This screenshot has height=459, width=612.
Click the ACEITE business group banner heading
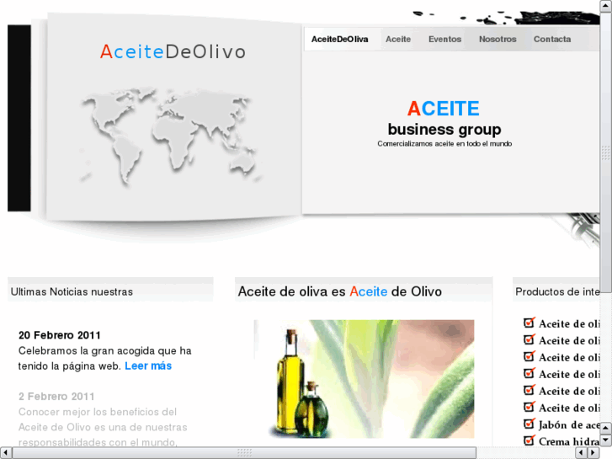(x=444, y=119)
